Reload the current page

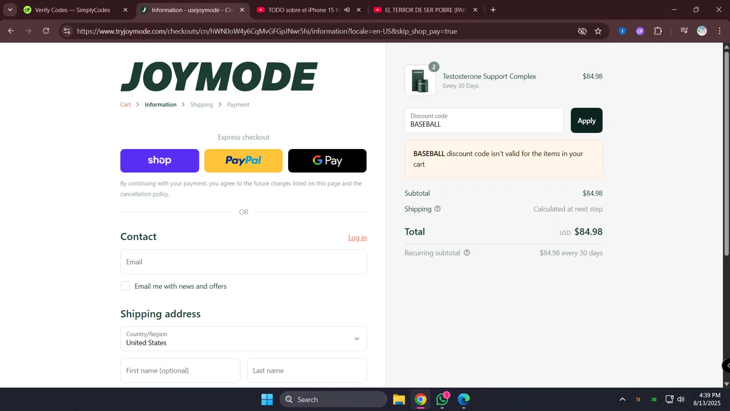46,31
